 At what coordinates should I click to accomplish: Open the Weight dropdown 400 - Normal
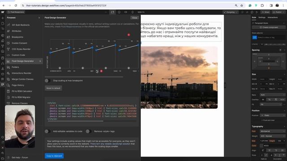(272, 136)
